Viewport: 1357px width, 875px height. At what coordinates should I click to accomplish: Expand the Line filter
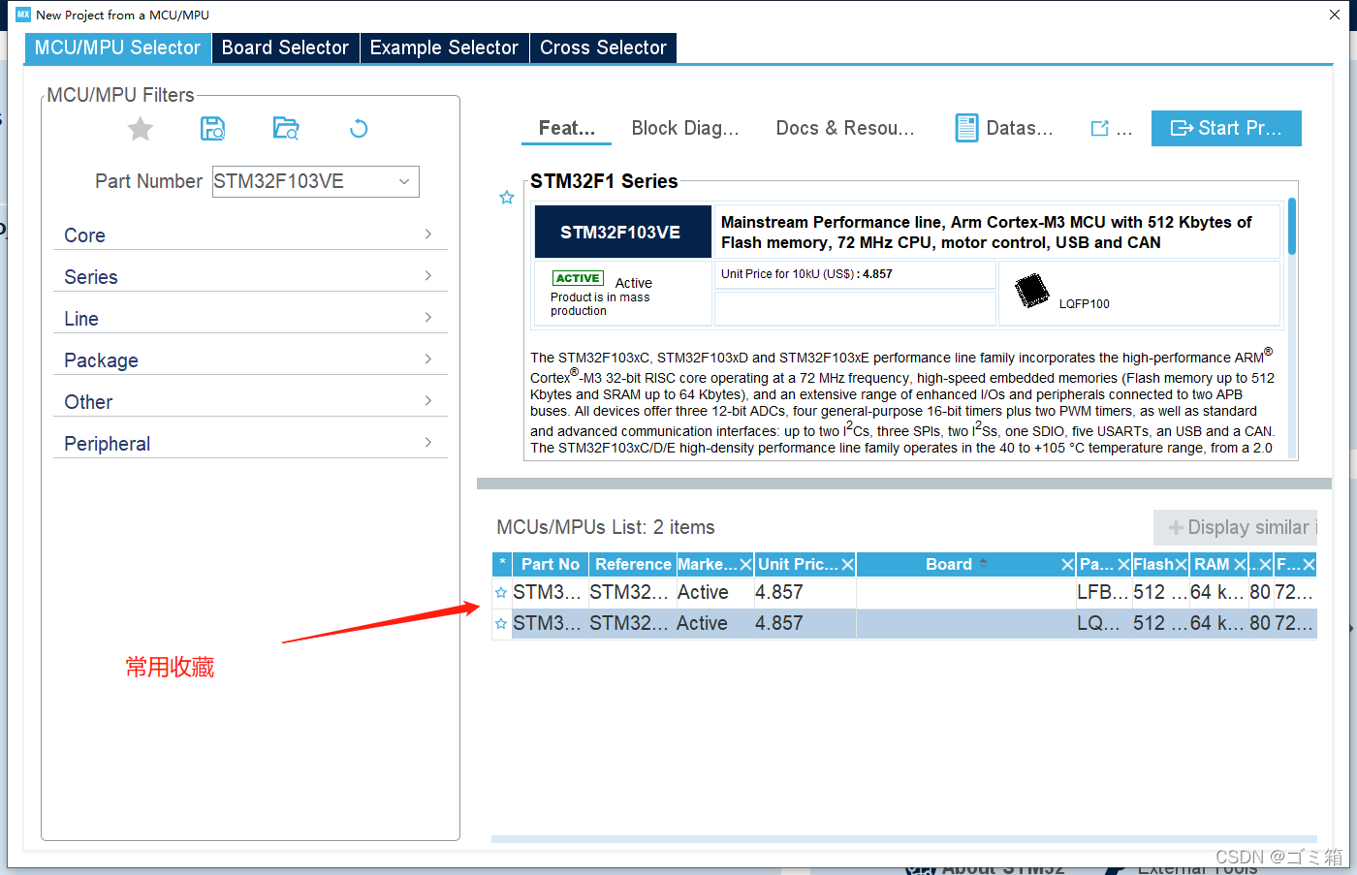pos(250,319)
